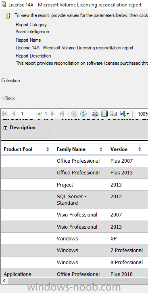148x293 pixels.
Task: Sort by Product Pool column
Action: pyautogui.click(x=48, y=149)
